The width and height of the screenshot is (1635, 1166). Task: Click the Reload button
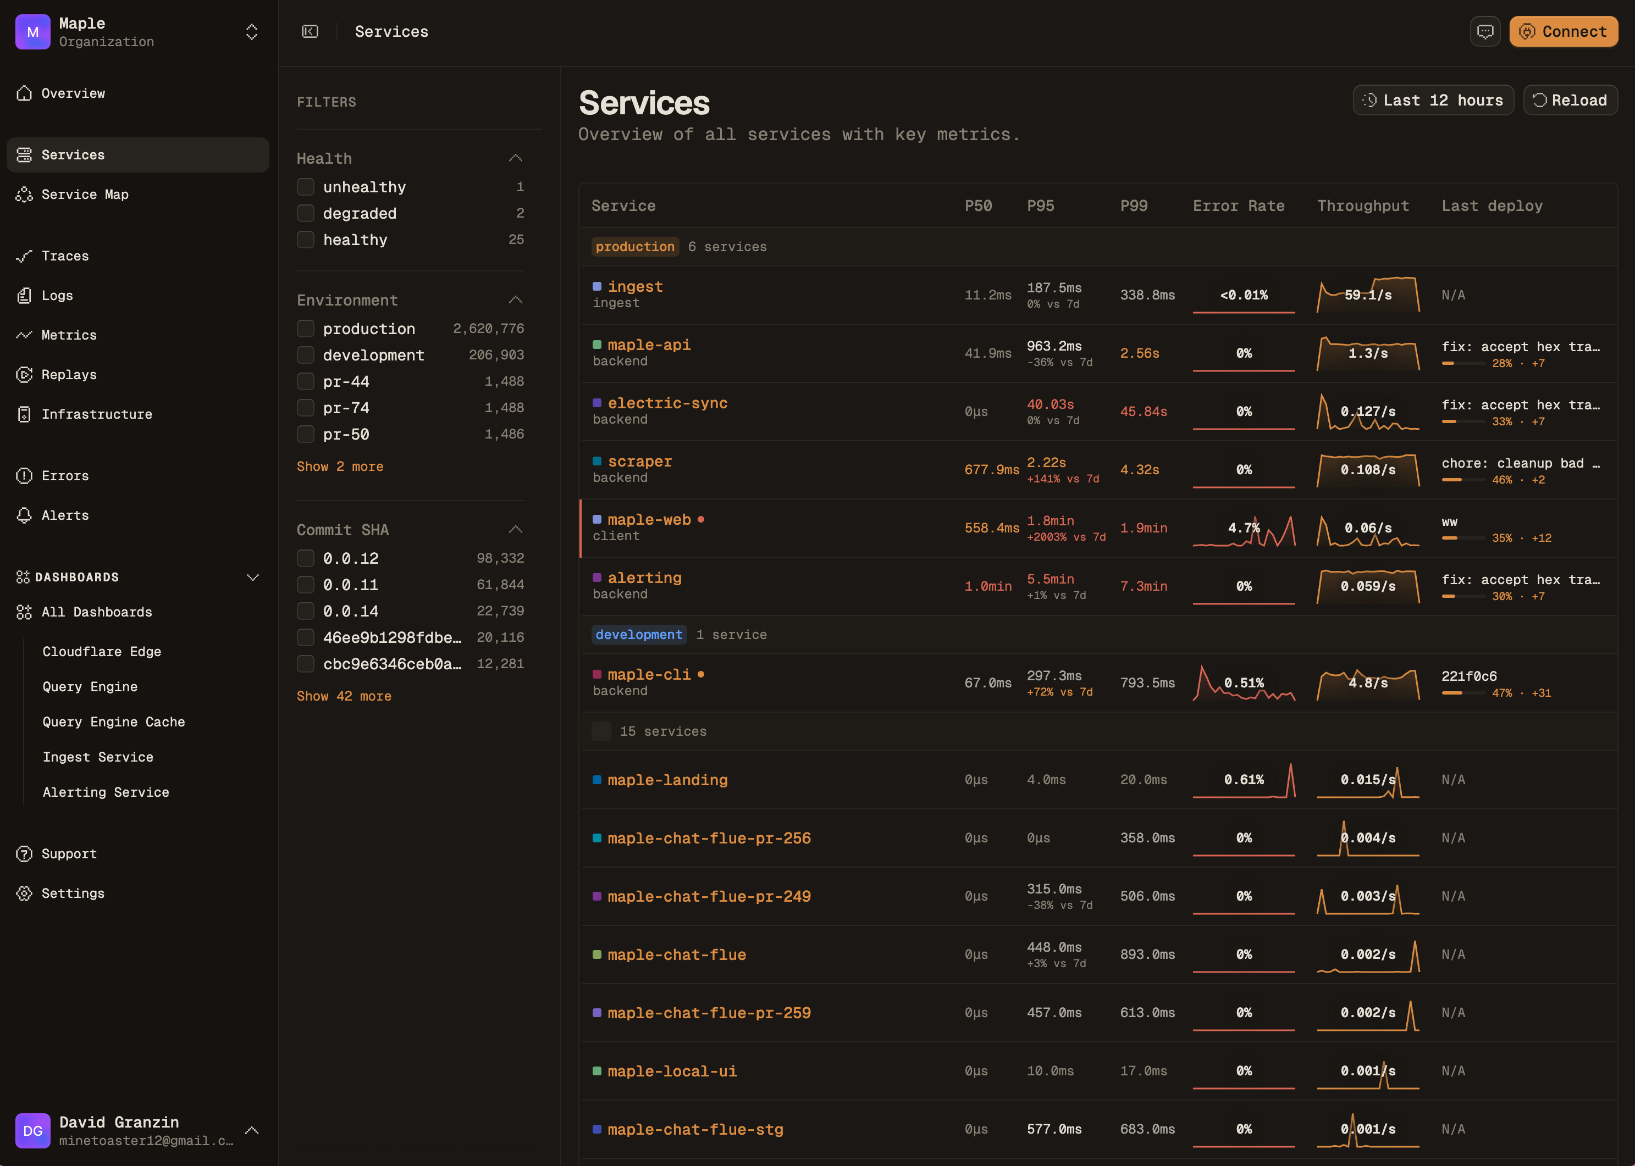(1570, 101)
